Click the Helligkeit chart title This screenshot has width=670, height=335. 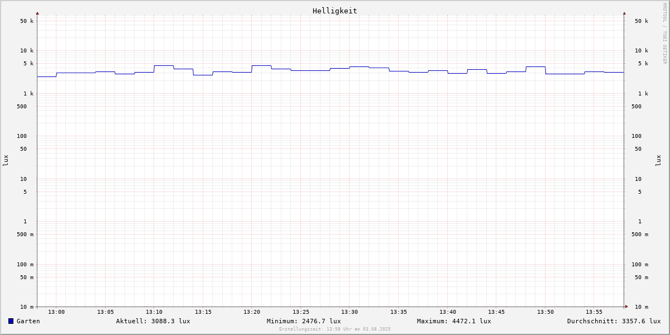[335, 11]
